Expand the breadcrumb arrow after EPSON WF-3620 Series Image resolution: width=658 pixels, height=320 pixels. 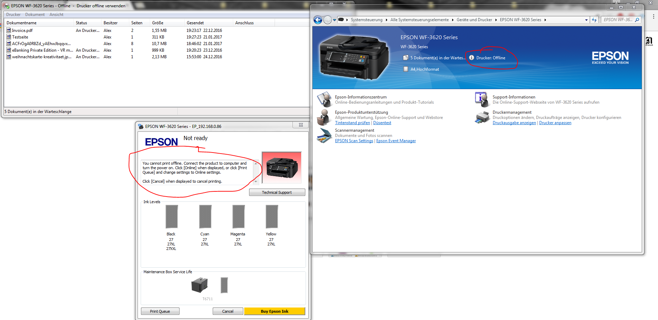coord(545,20)
